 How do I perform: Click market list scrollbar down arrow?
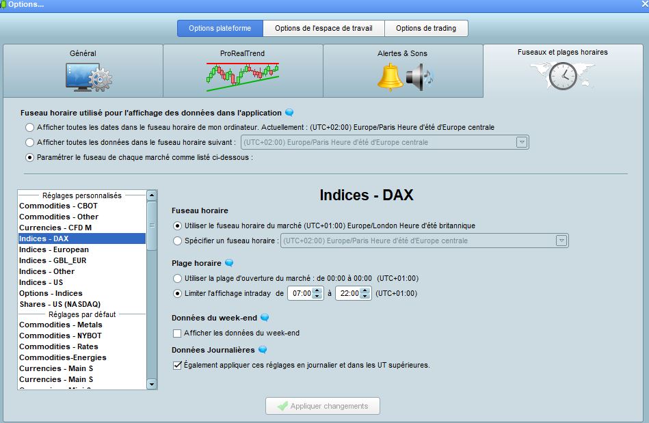click(x=152, y=384)
